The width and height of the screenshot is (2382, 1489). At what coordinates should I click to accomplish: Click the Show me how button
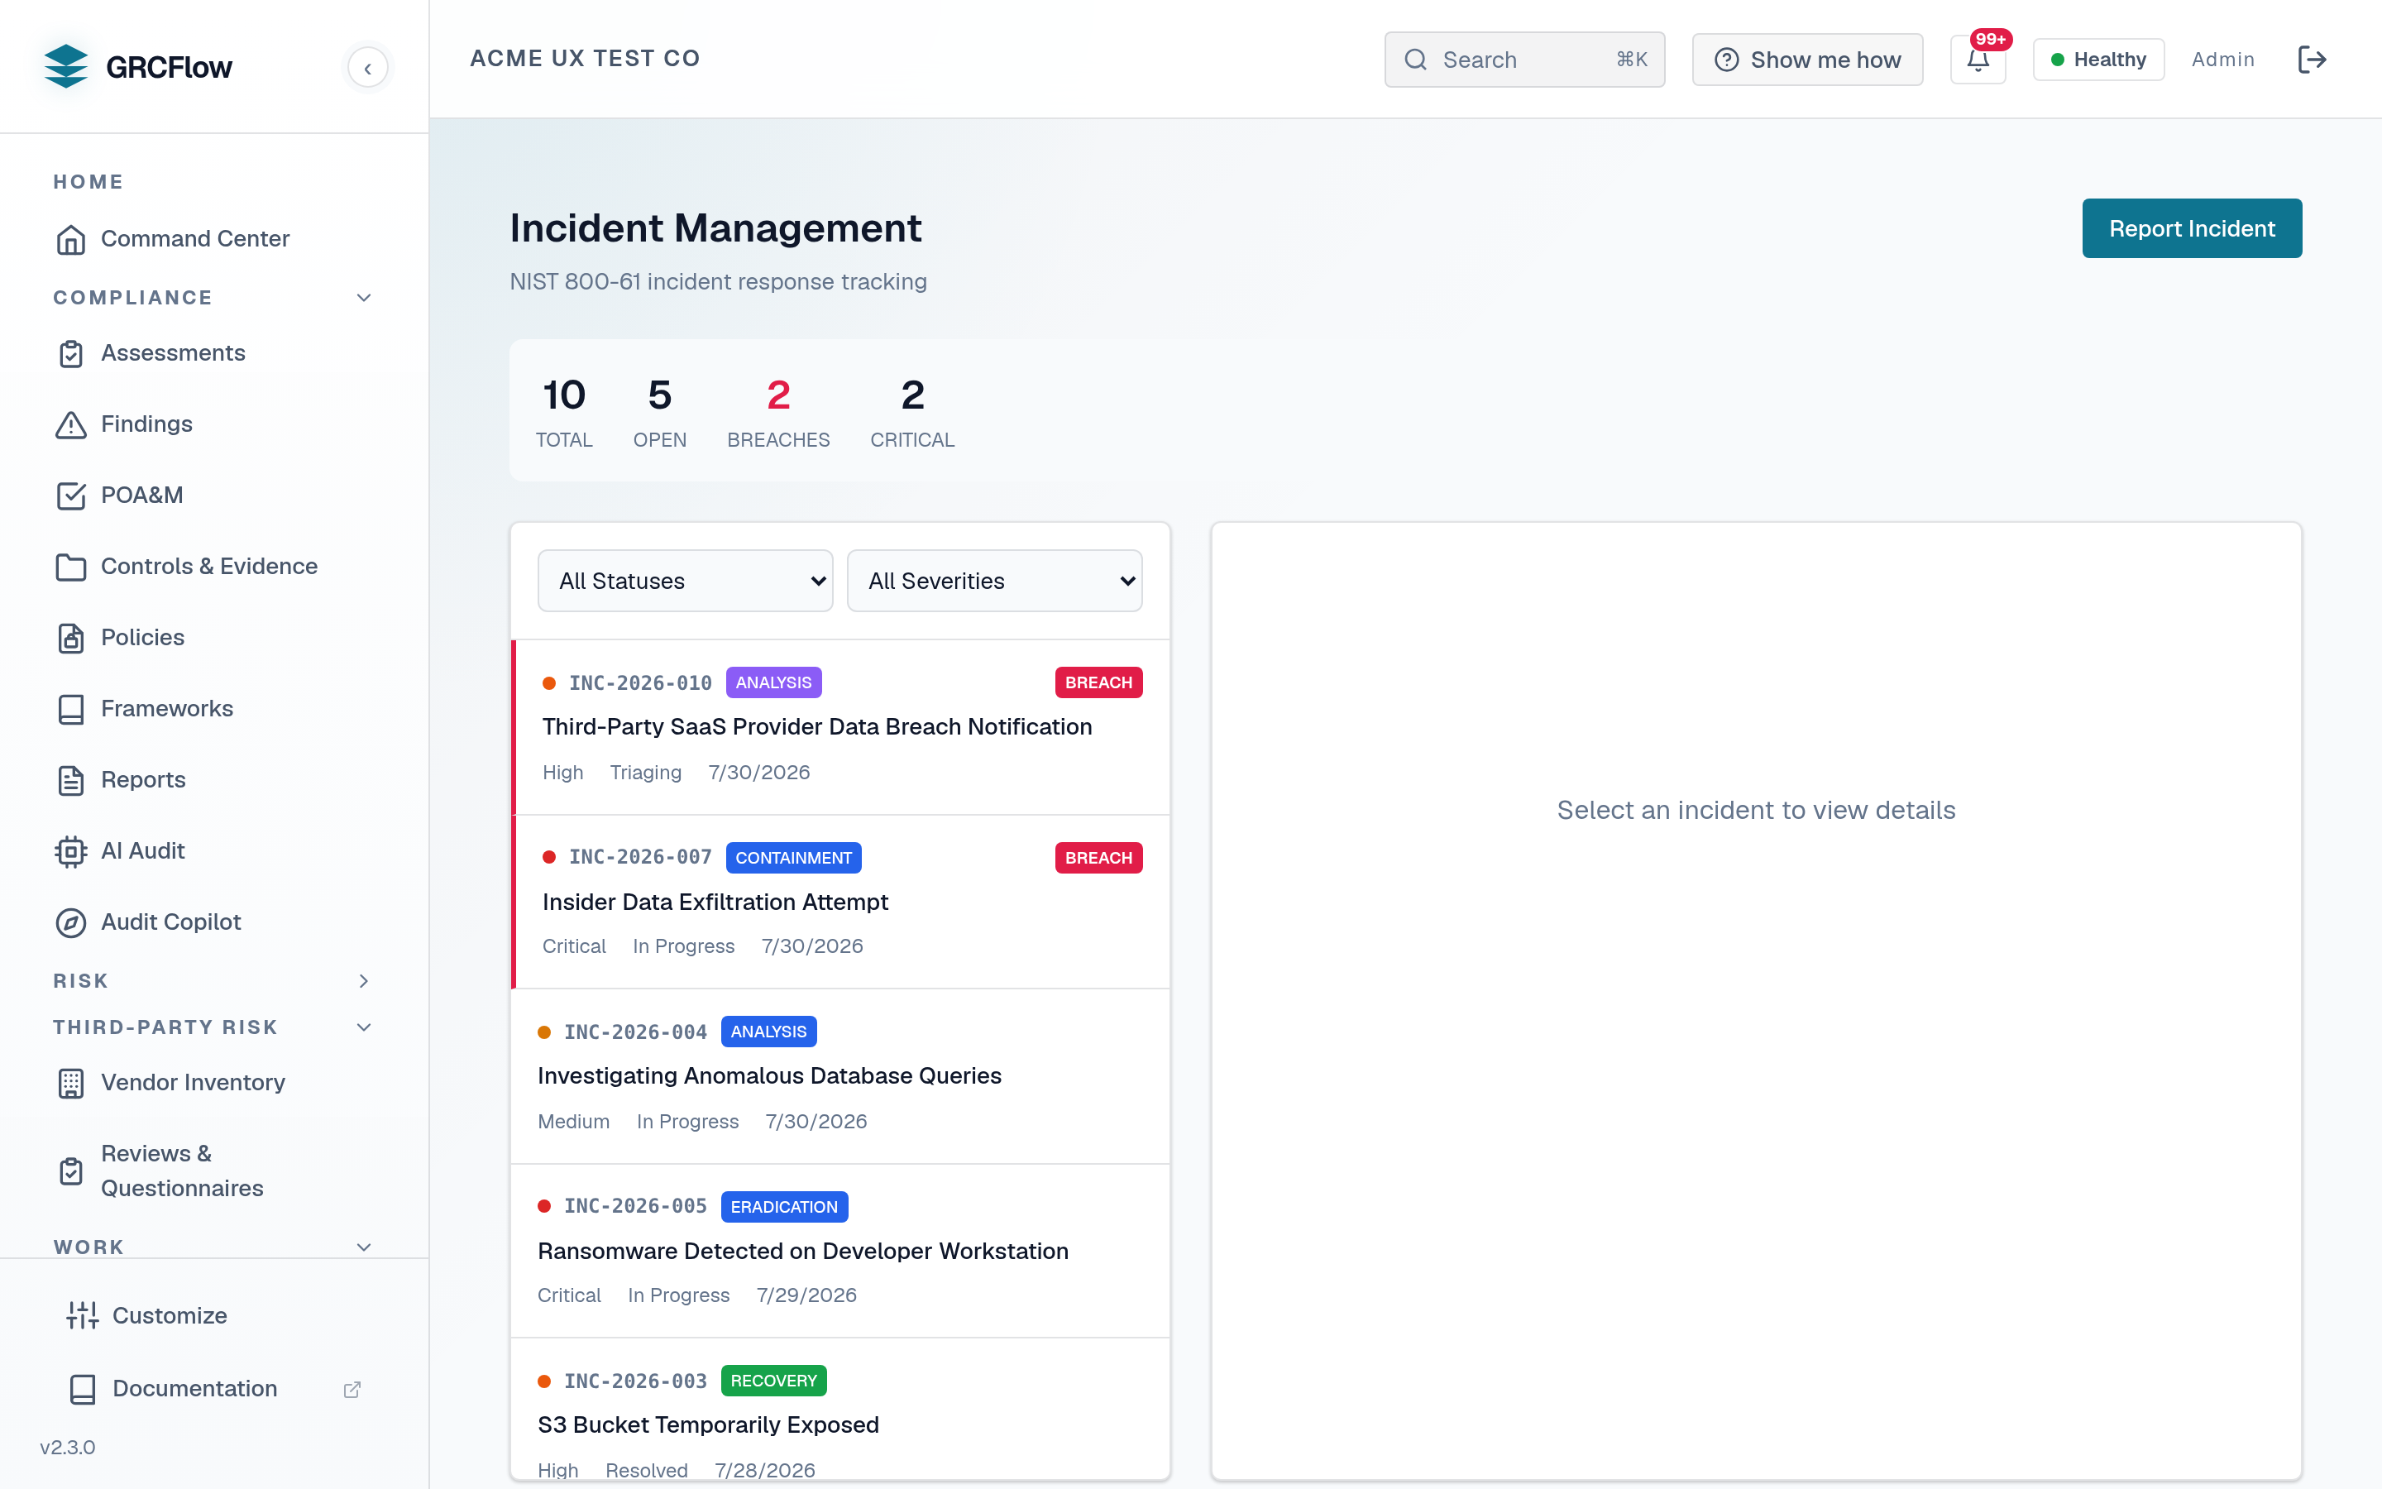pyautogui.click(x=1807, y=60)
